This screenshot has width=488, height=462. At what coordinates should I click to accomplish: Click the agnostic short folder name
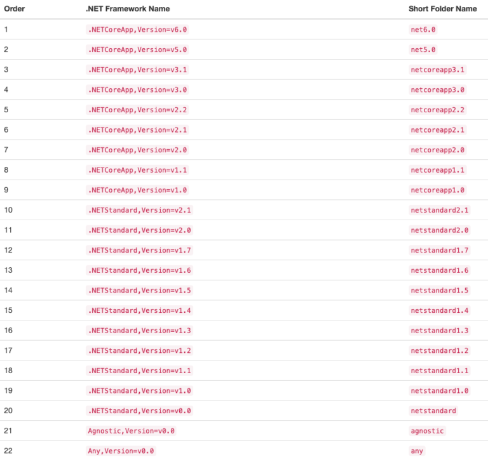[427, 431]
